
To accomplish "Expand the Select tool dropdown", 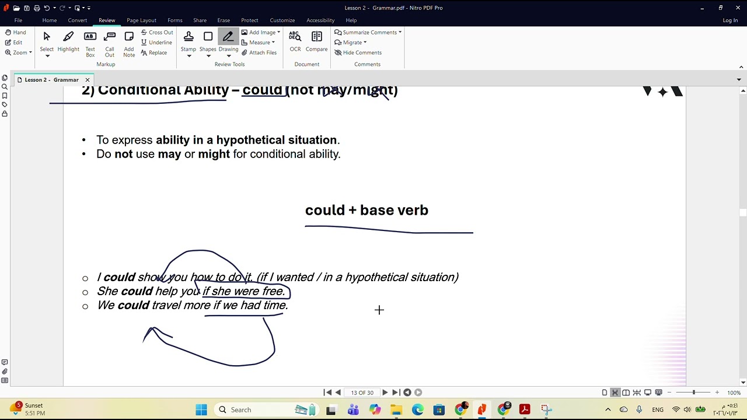I will [47, 56].
